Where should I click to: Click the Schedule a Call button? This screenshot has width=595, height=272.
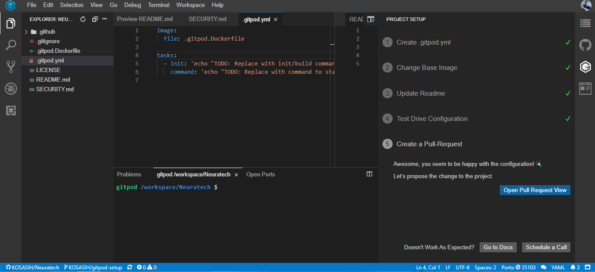(546, 247)
